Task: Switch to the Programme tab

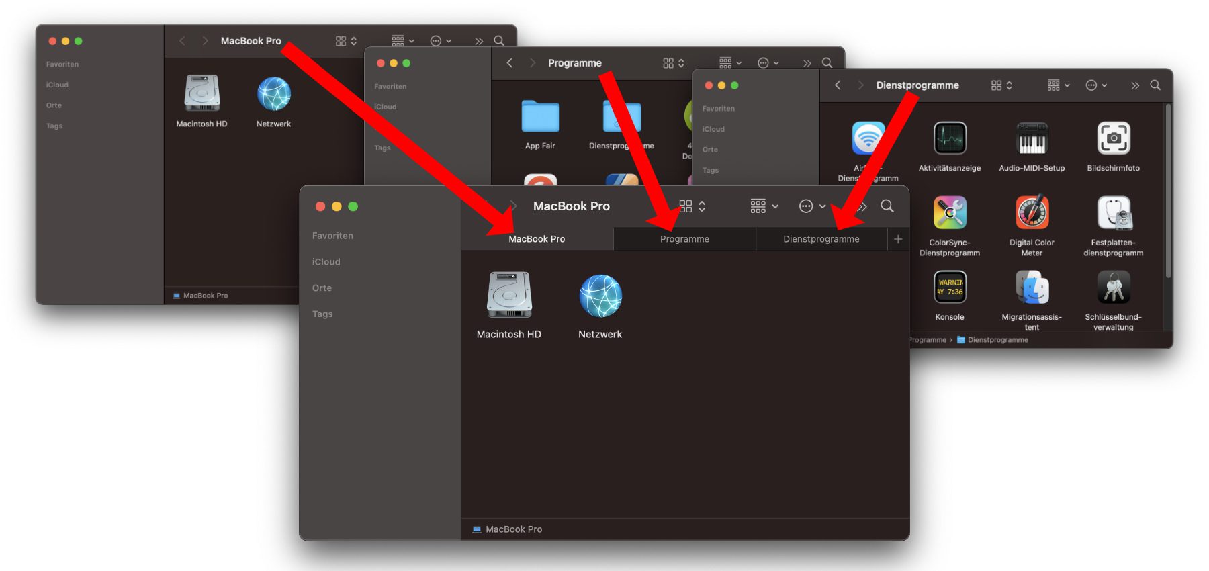Action: pos(684,239)
